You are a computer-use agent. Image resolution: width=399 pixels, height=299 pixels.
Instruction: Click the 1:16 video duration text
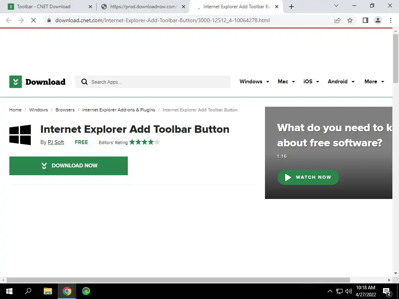[282, 156]
